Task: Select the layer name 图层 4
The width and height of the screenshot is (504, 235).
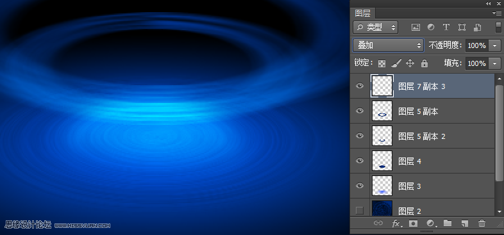Action: (x=410, y=161)
